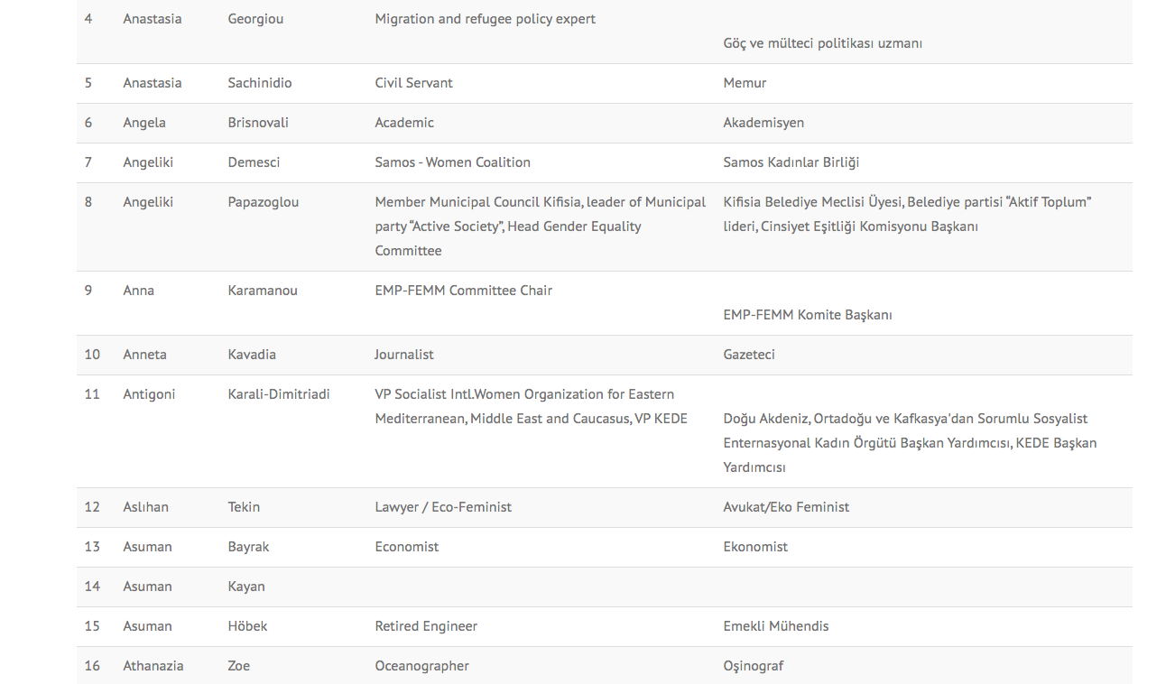Click the 'Ekonomist' cell
Viewport: 1175px width, 684px height.
tap(754, 547)
